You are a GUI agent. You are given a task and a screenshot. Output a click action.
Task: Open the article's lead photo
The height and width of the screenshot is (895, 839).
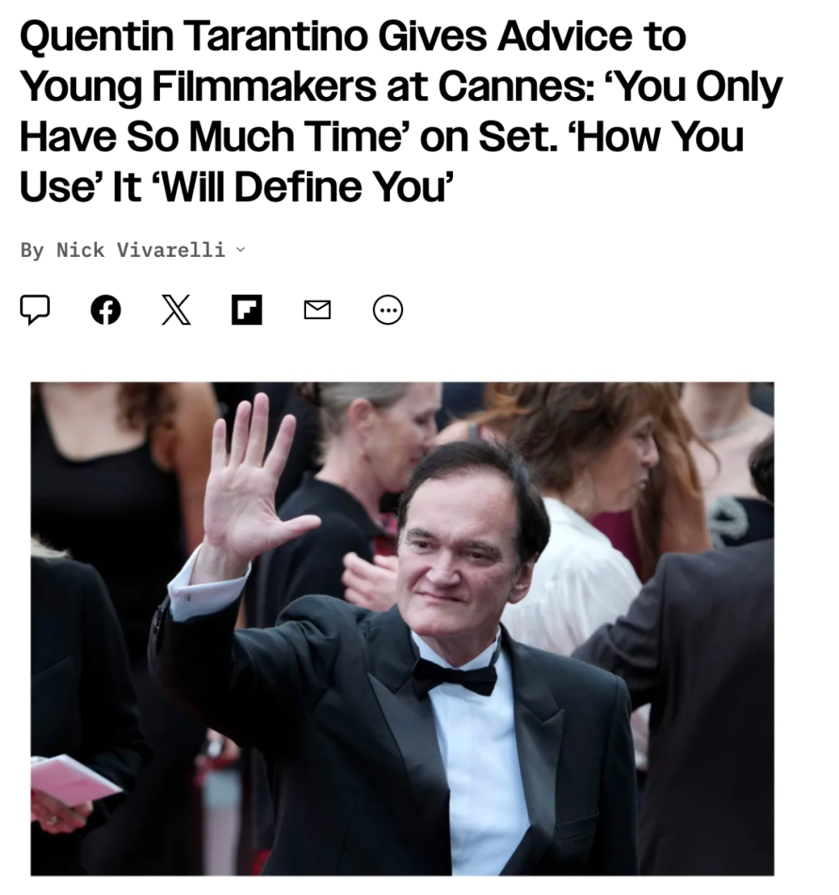click(402, 629)
